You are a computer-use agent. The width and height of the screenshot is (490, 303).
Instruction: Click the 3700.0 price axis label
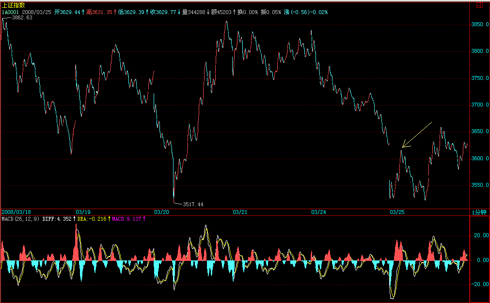(479, 105)
